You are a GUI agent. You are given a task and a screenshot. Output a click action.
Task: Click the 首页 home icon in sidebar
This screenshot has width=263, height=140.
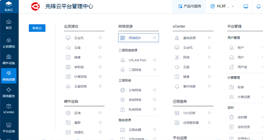(x=9, y=24)
